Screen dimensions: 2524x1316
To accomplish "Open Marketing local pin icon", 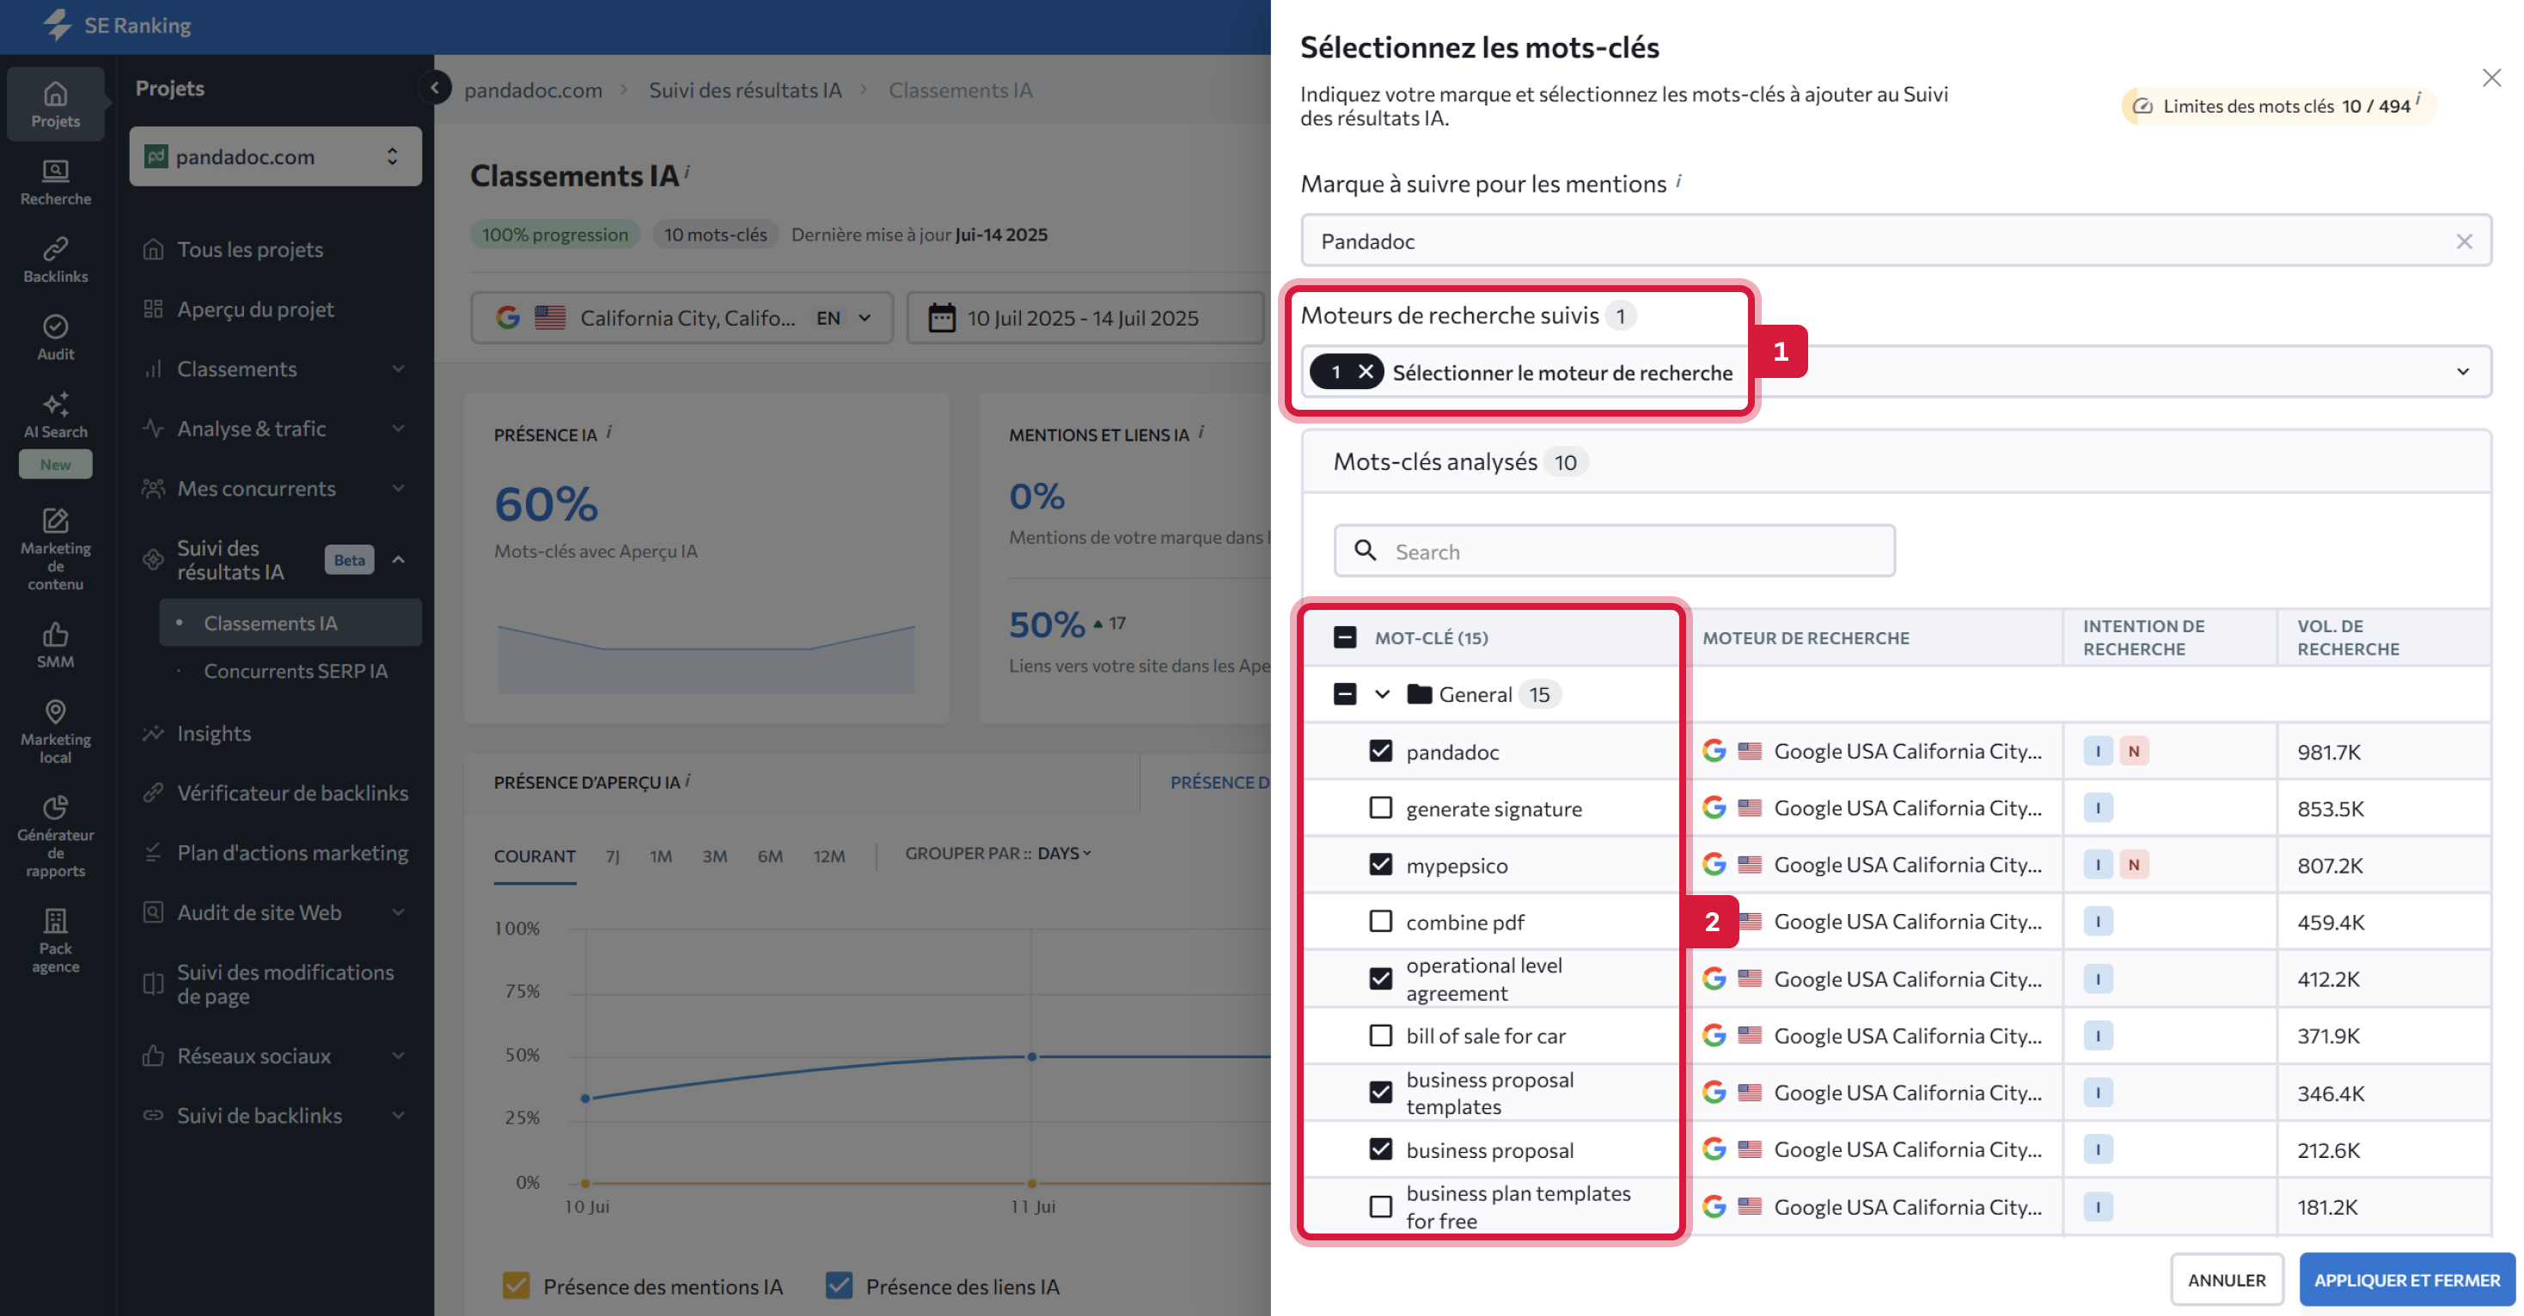I will tap(56, 711).
